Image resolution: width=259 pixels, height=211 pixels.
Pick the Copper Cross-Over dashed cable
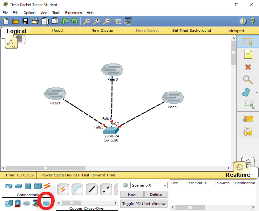coord(106,189)
